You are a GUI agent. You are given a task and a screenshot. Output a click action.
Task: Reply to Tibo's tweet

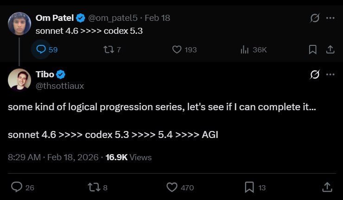point(17,187)
